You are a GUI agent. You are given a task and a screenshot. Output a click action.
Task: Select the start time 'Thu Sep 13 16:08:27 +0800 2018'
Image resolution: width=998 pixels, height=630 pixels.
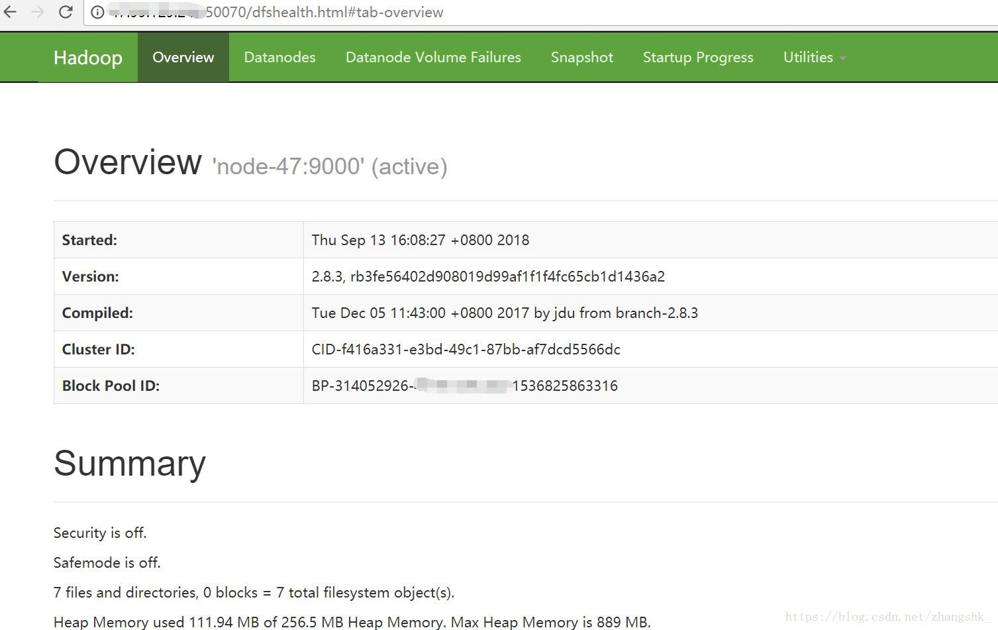(421, 240)
